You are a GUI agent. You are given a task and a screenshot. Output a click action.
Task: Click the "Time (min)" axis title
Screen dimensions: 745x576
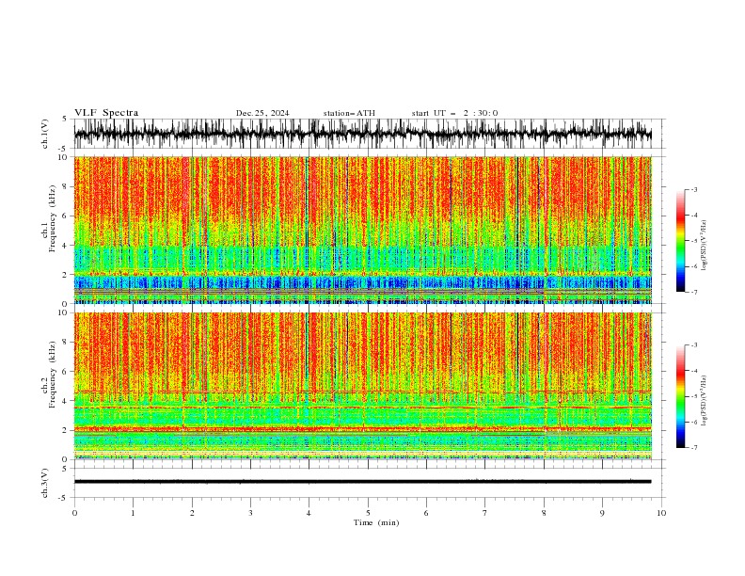click(x=376, y=522)
